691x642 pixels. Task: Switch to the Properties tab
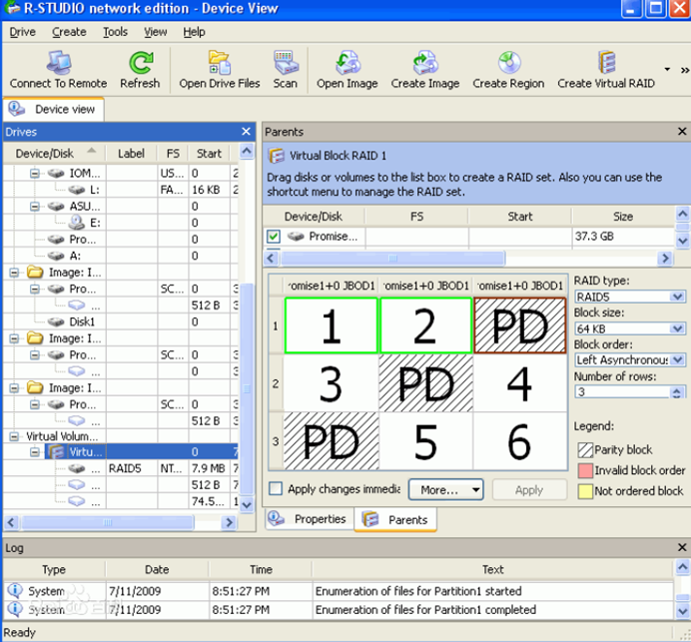pos(310,519)
